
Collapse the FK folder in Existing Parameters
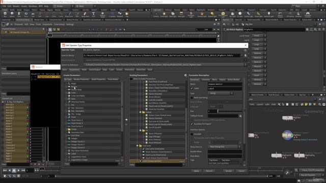[x=141, y=131]
